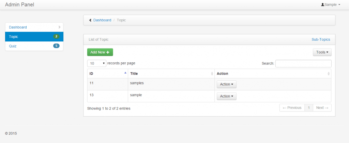The height and width of the screenshot is (143, 349).
Task: Open Action dropdown for the samples row
Action: coord(226,84)
